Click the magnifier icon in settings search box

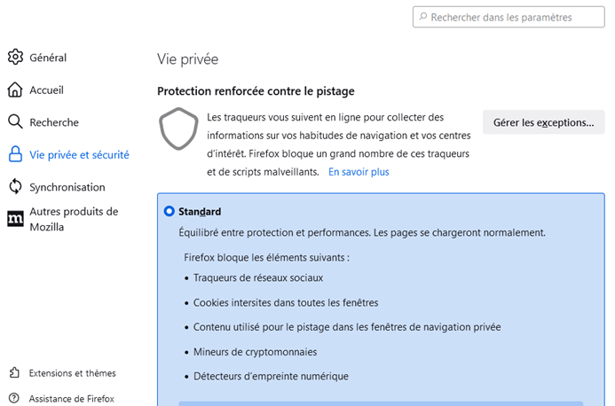[423, 17]
